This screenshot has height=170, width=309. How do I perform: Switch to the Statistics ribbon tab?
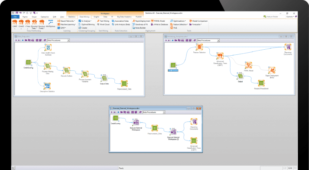pos(72,17)
